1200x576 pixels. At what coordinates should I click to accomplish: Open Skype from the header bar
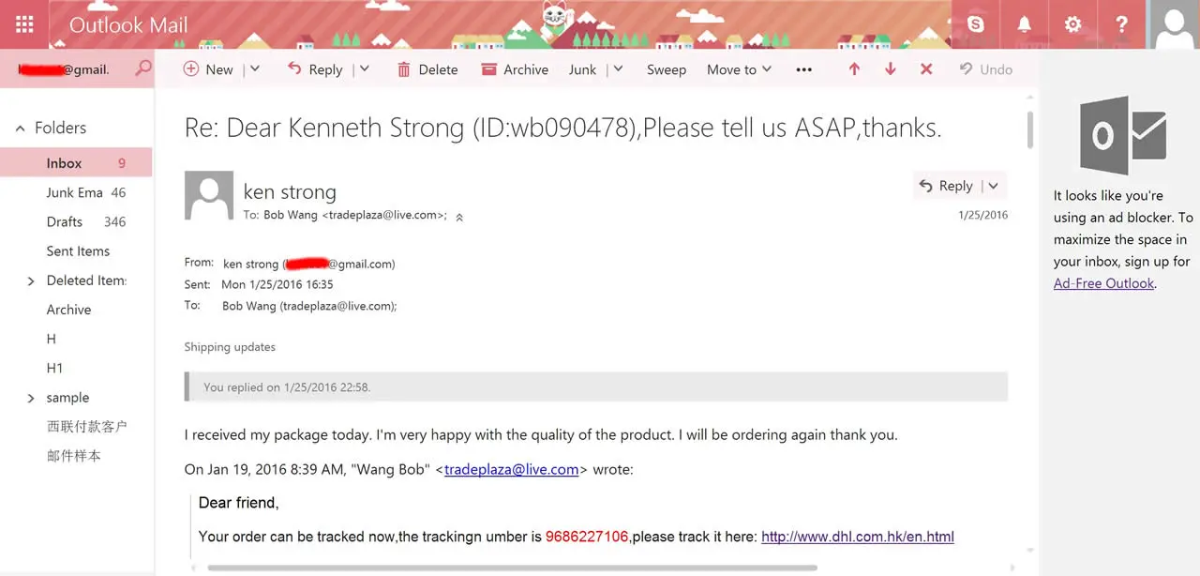click(x=976, y=24)
